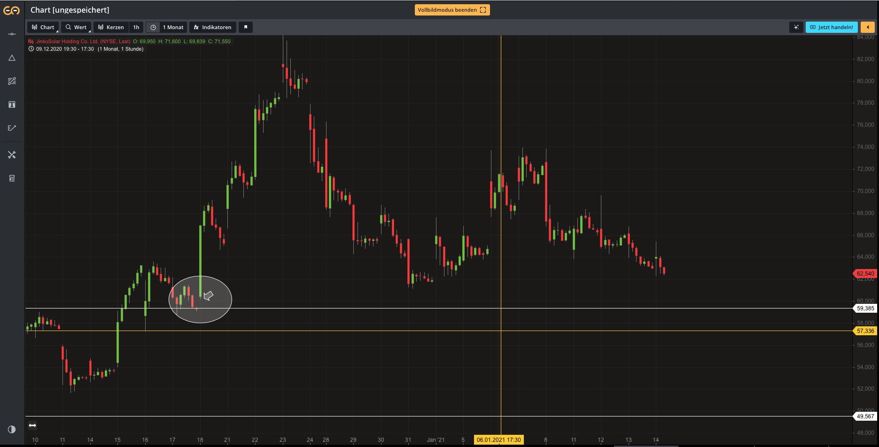Open the Kerzen chart type selector
Viewport: 879px width, 447px height.
coord(111,27)
